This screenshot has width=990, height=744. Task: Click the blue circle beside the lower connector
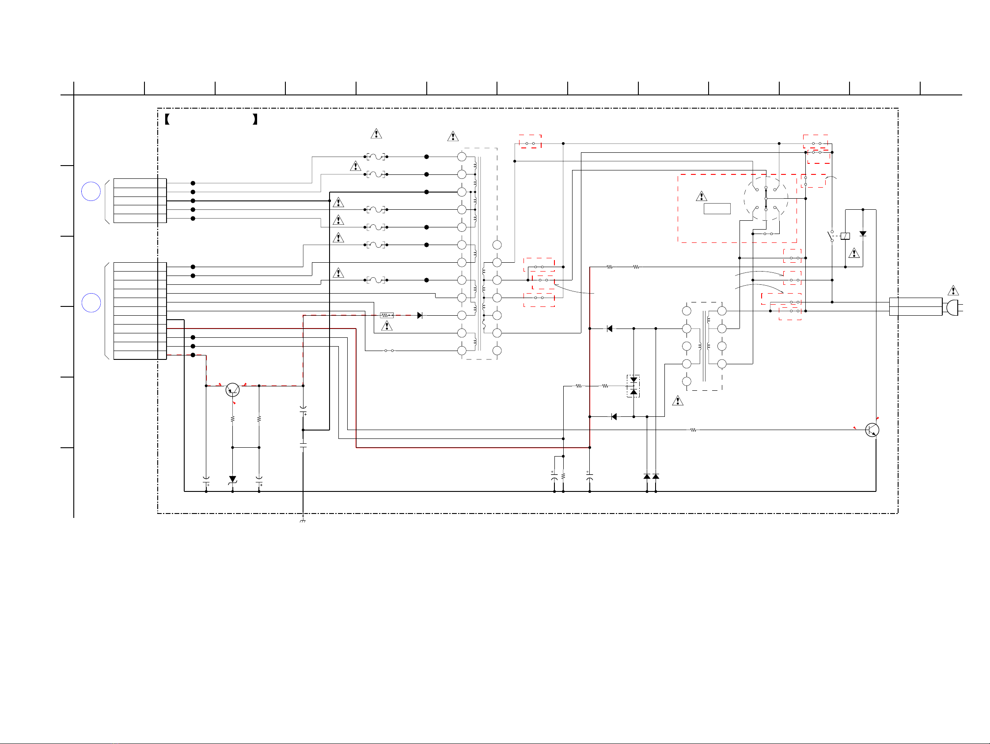(x=91, y=303)
